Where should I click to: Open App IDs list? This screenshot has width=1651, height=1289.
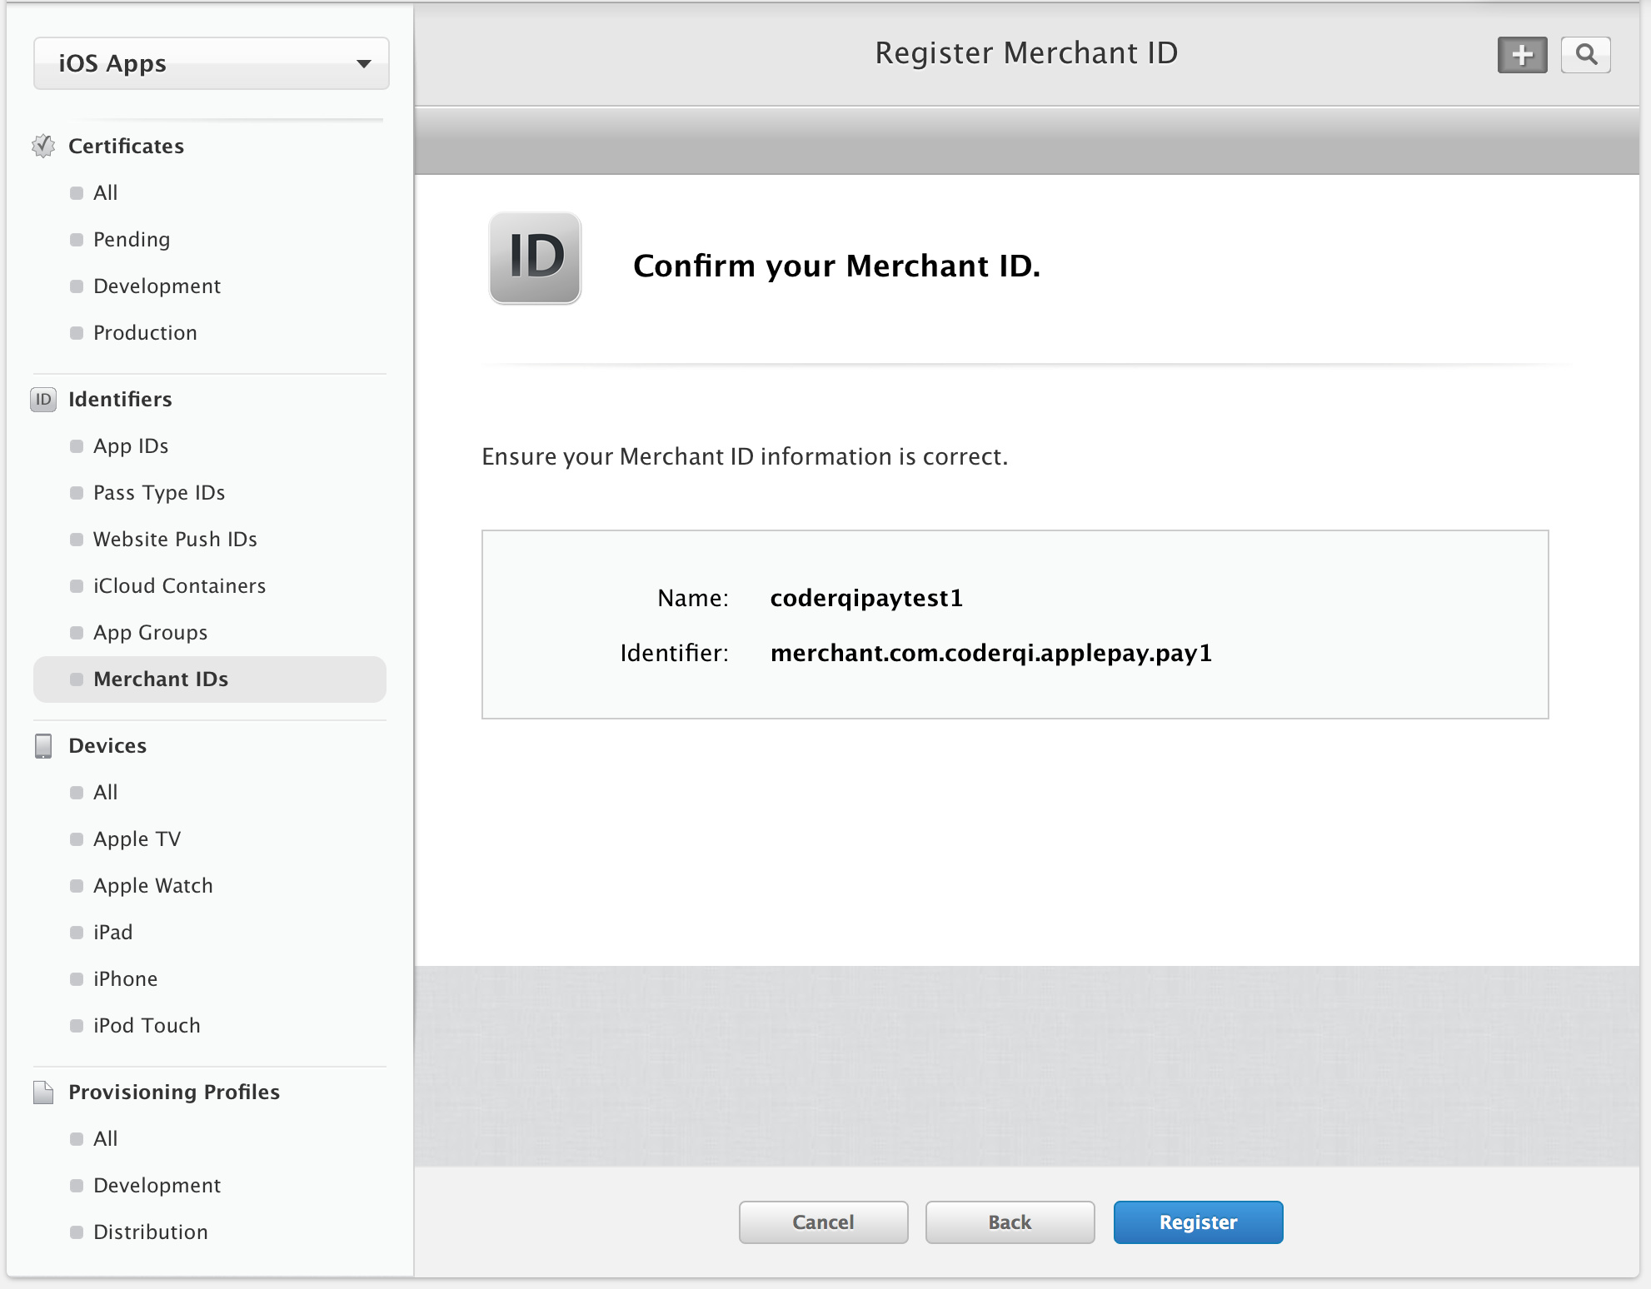coord(131,445)
